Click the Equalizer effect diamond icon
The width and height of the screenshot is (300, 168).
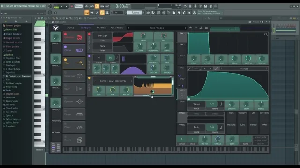[80, 102]
